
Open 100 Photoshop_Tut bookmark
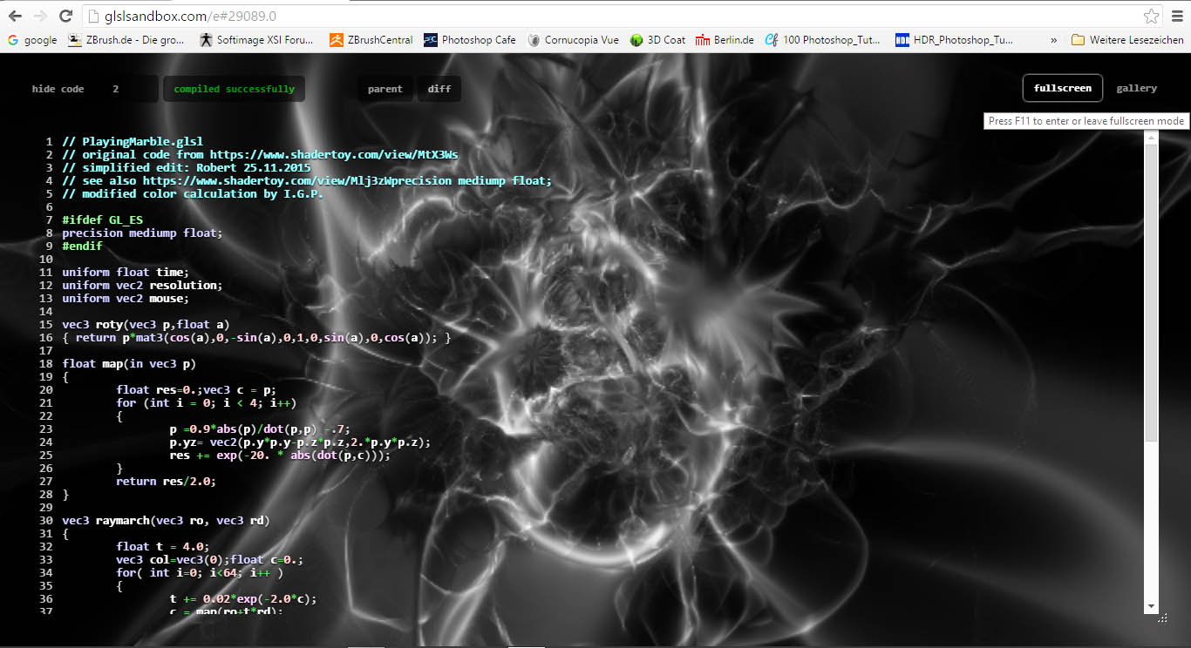[822, 40]
